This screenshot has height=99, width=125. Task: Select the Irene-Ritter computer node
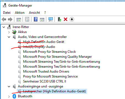(x=21, y=27)
